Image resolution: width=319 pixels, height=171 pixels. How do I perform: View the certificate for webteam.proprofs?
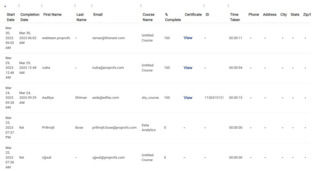[x=188, y=38]
